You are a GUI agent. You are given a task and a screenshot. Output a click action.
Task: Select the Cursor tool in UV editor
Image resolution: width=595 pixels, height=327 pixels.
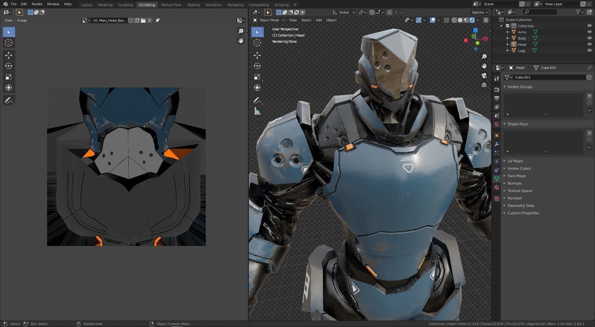9,43
